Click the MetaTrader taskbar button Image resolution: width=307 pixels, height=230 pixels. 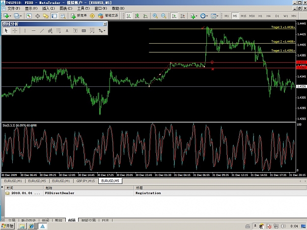[42, 226]
